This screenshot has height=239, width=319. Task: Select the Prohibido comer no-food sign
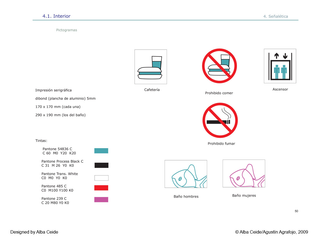(x=219, y=66)
